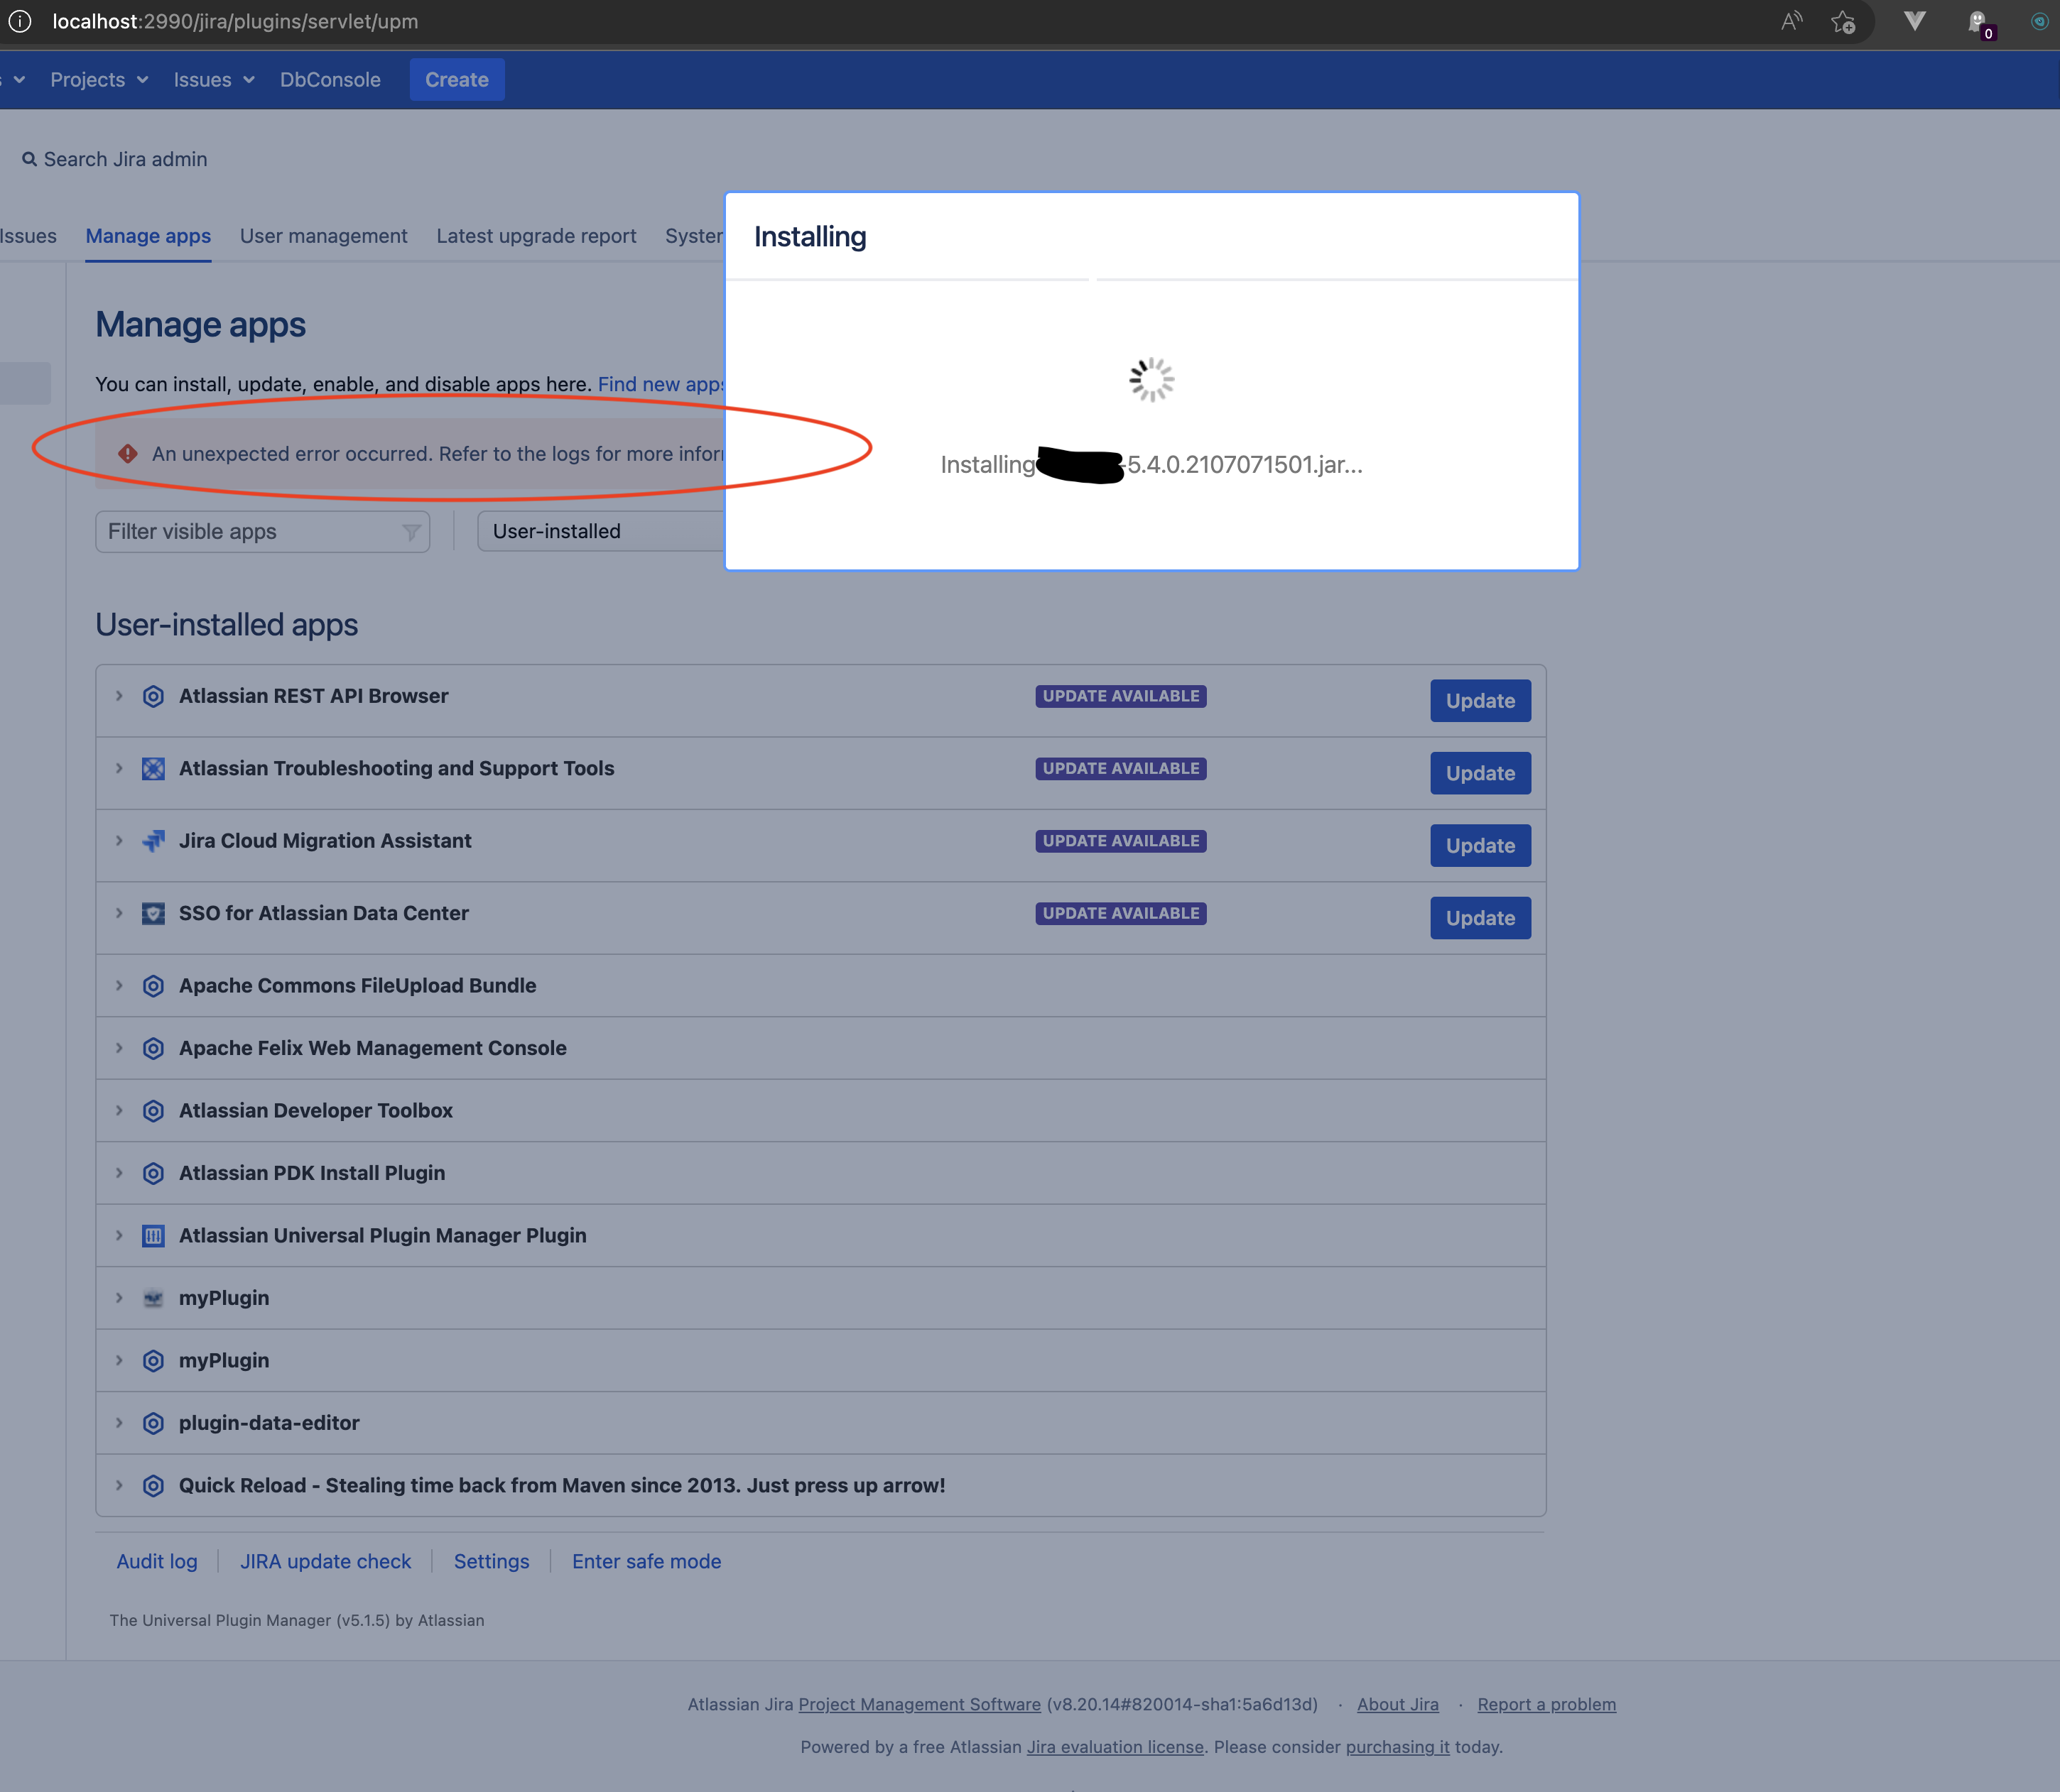Expand the Atlassian REST API Browser row

119,696
